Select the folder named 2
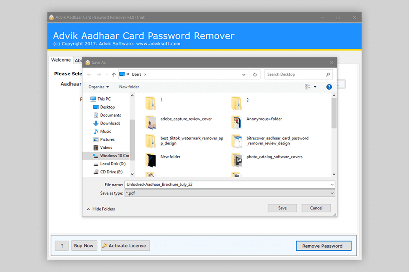 (240, 103)
